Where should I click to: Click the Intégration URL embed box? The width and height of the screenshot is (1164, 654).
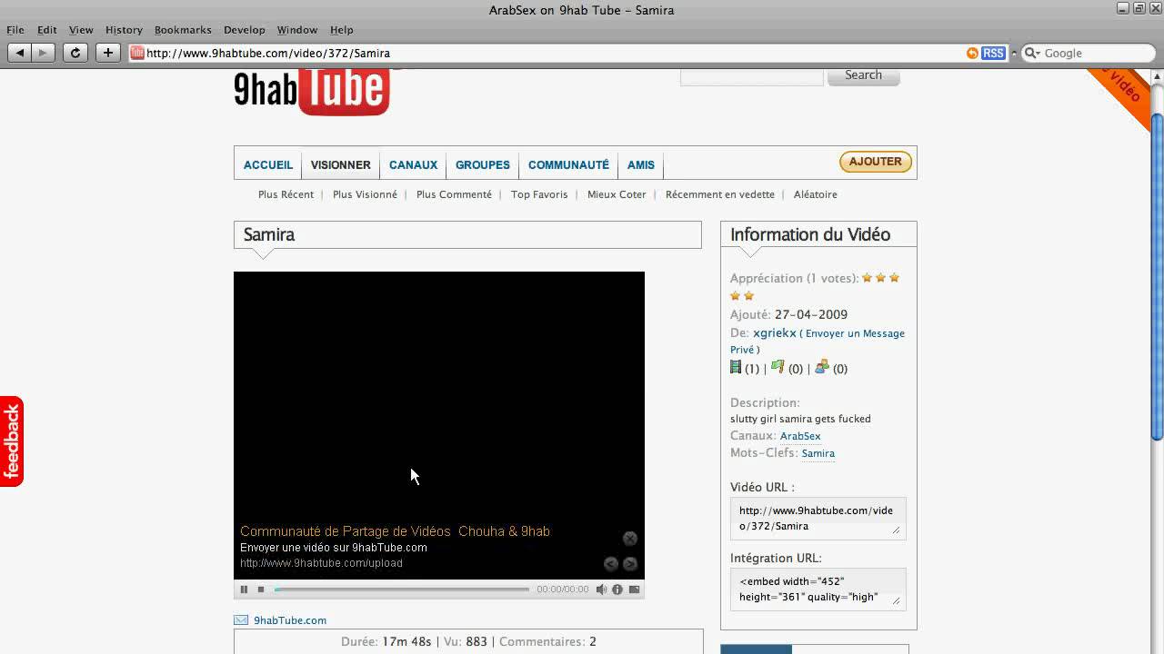[818, 589]
